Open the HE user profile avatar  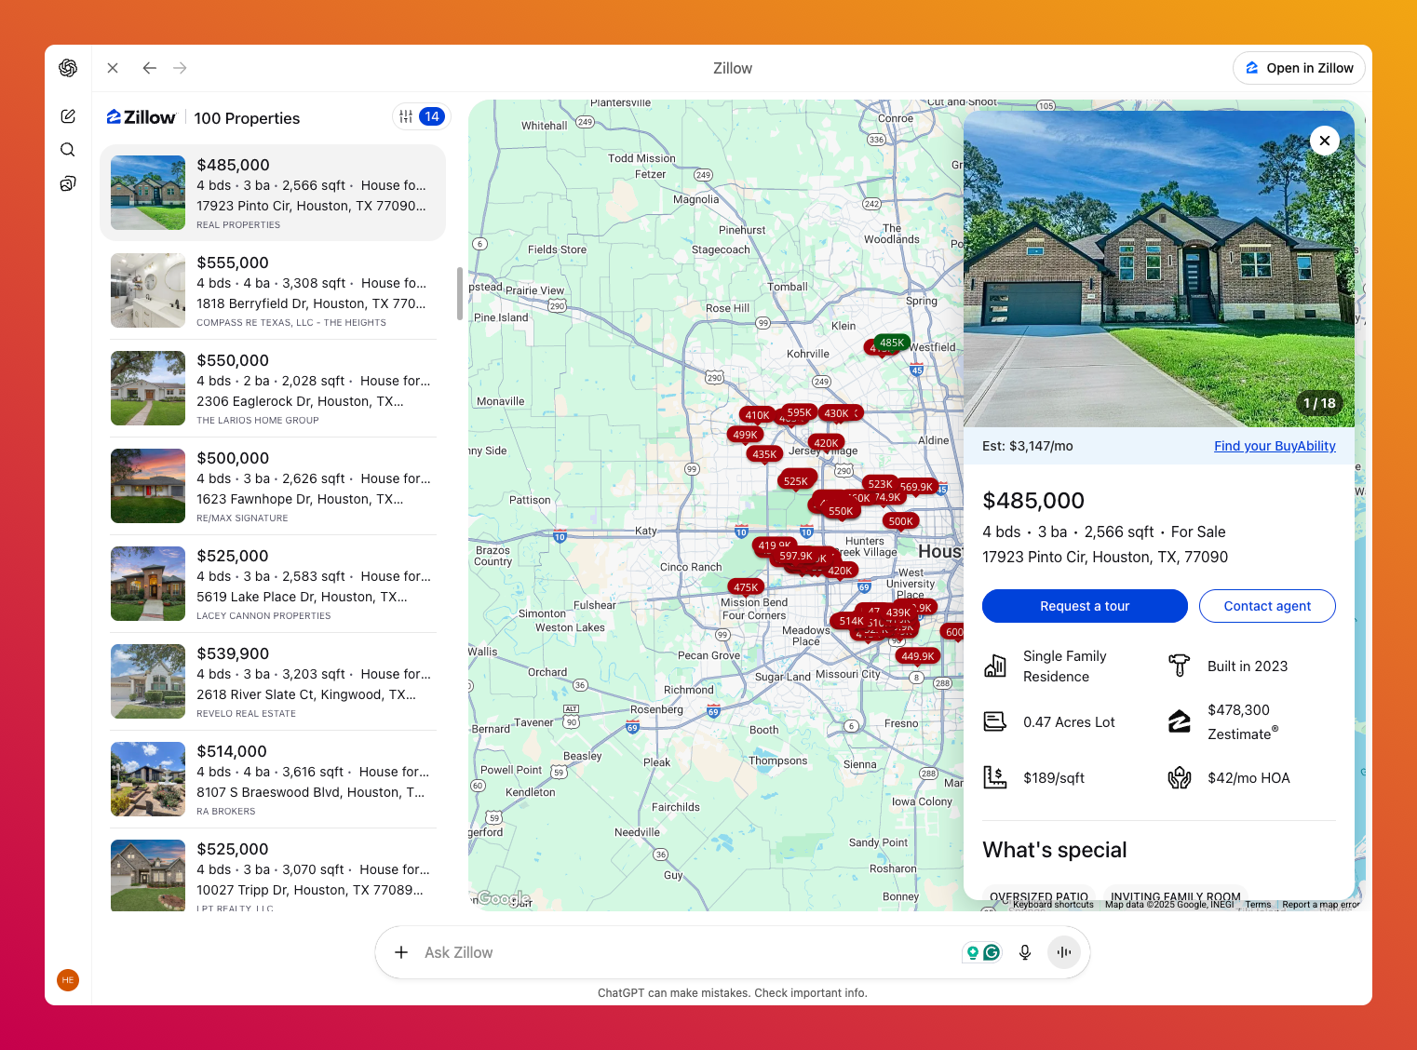pyautogui.click(x=68, y=980)
